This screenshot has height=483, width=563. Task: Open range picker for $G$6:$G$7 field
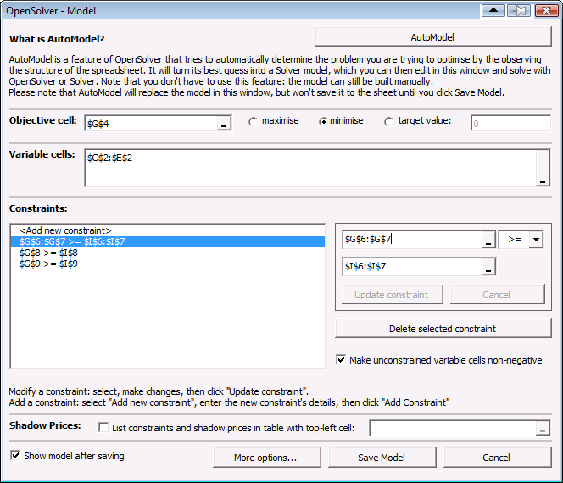[x=488, y=240]
